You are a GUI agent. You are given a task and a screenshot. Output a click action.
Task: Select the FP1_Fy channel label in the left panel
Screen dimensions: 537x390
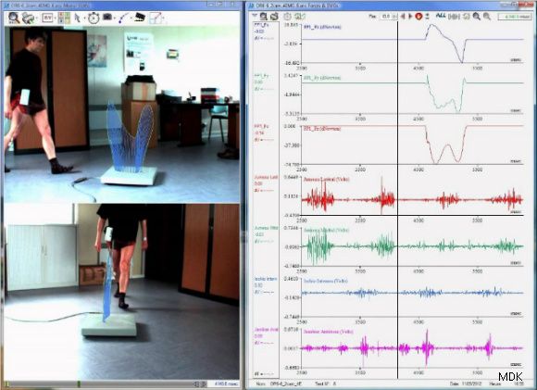tap(261, 76)
